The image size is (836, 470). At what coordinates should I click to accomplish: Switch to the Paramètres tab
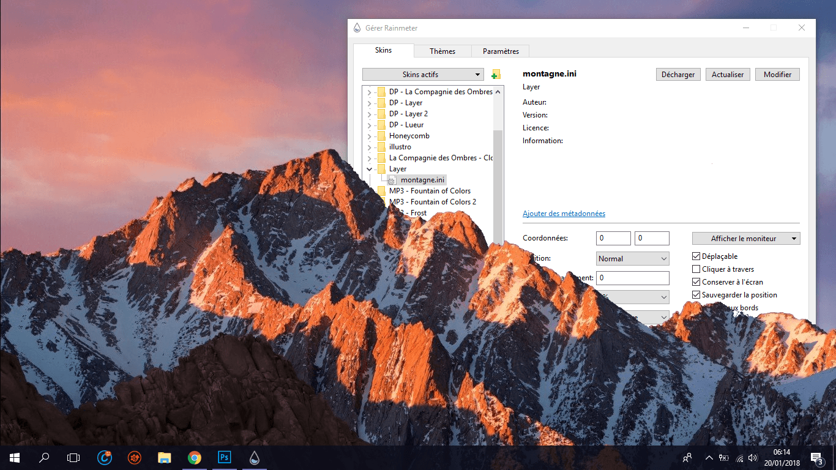[x=501, y=51]
